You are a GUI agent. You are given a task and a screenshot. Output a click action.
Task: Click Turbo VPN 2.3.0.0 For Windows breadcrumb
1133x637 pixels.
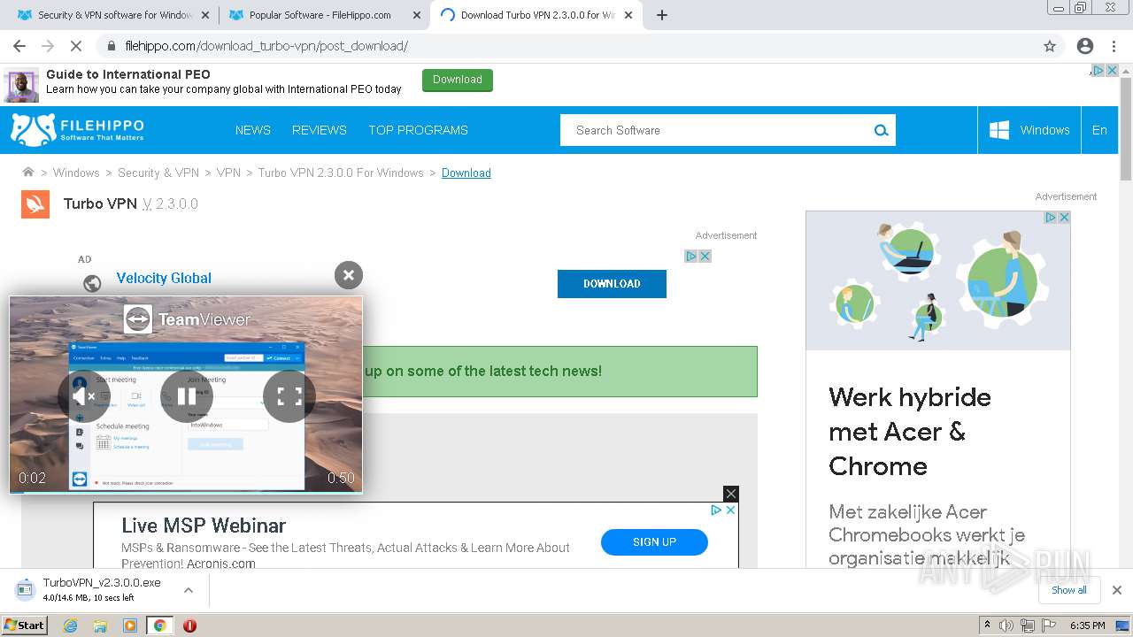click(x=341, y=173)
